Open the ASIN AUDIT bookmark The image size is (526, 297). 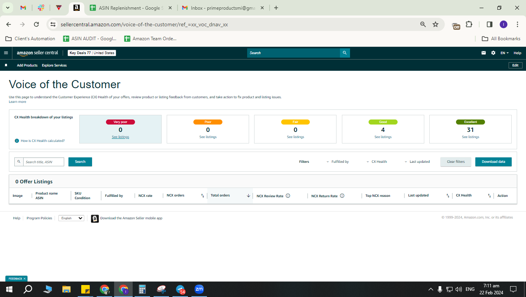tap(90, 39)
